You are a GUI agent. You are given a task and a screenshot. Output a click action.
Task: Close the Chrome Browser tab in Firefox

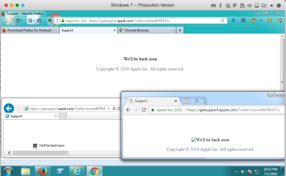click(173, 30)
